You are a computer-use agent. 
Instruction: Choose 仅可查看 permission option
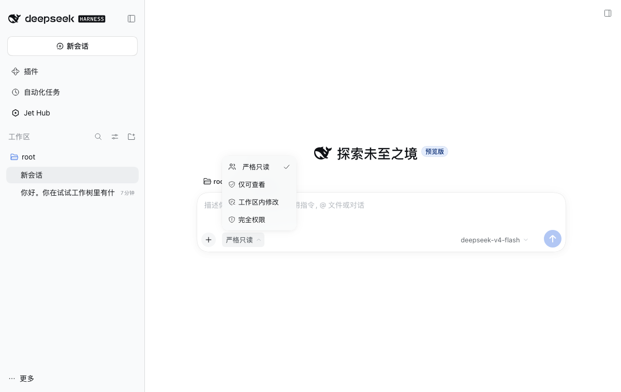259,184
